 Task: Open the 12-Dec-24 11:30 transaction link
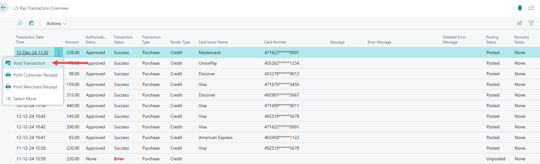[32, 52]
